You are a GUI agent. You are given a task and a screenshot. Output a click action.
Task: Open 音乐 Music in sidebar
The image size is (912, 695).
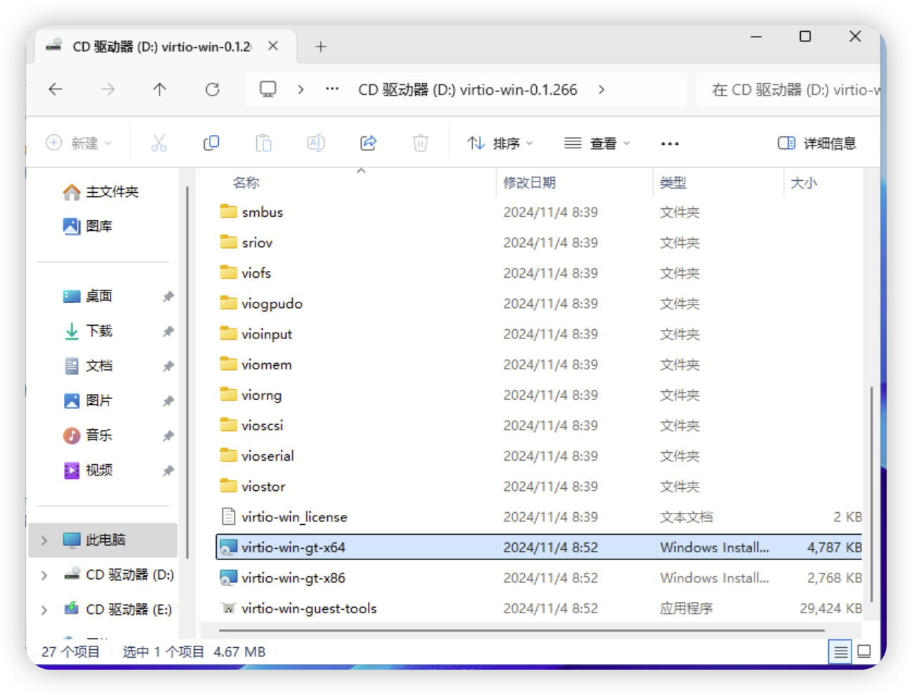tap(87, 435)
